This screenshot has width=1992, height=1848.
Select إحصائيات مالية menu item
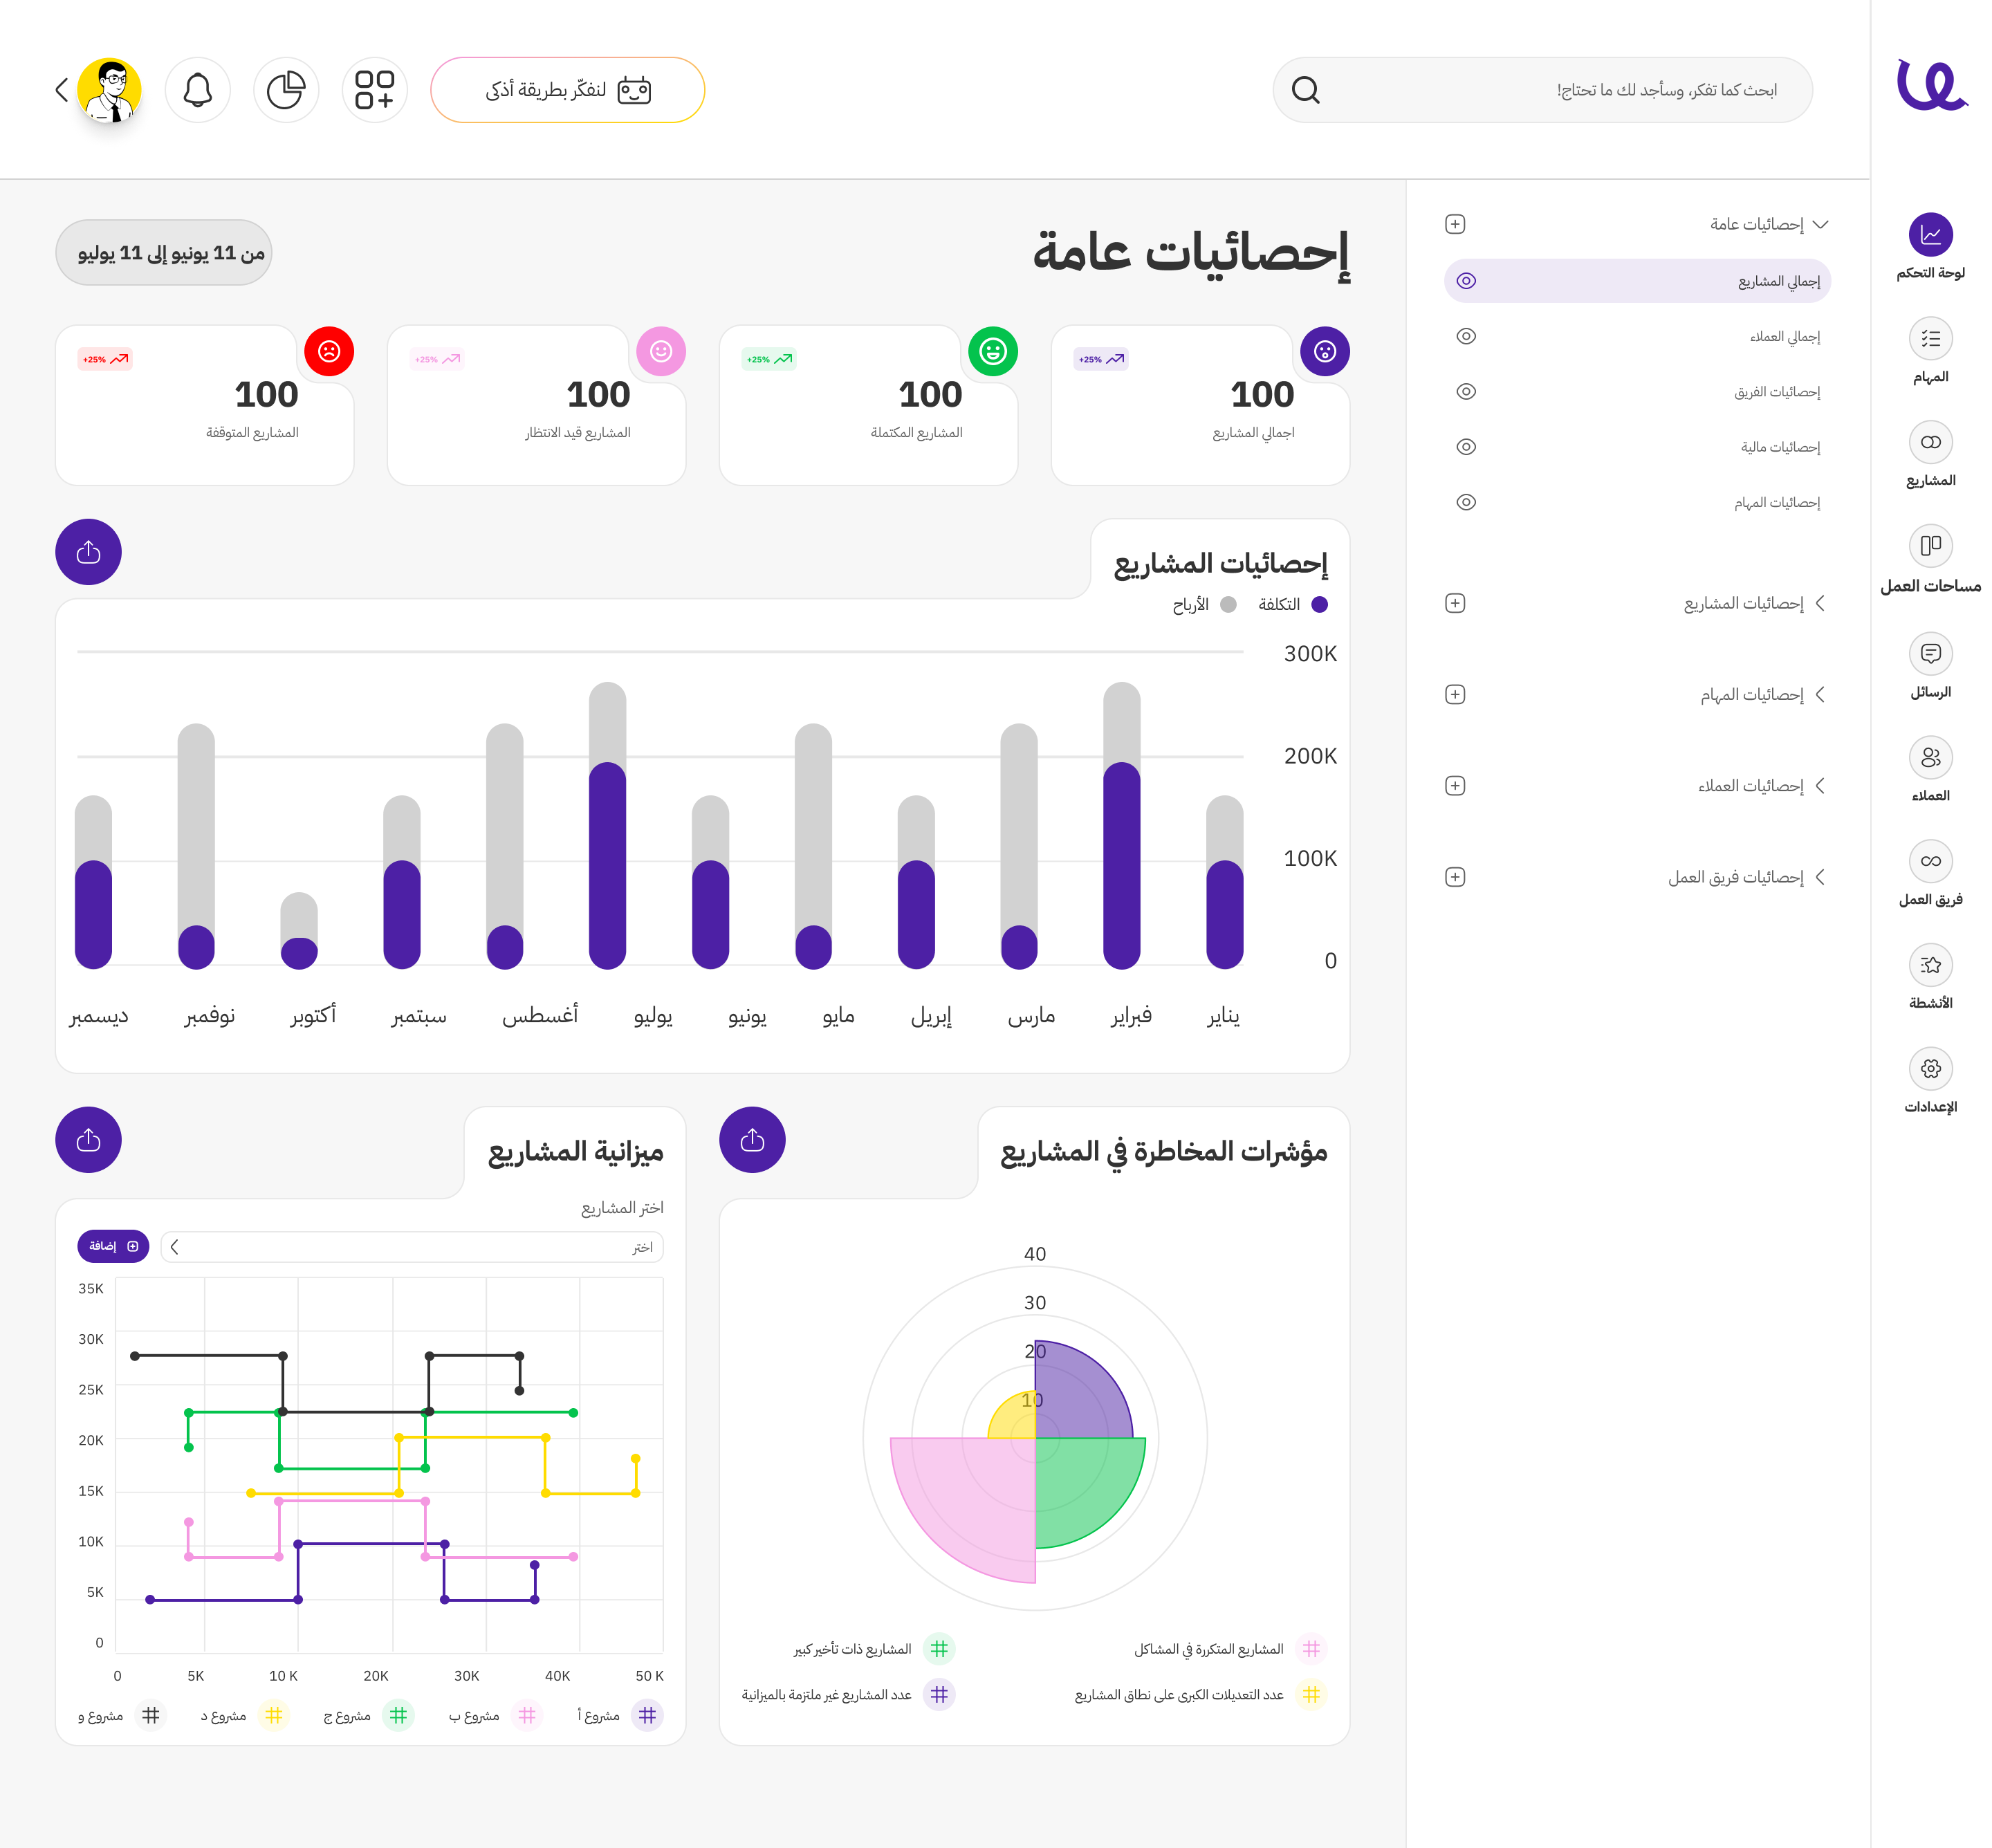point(1637,447)
